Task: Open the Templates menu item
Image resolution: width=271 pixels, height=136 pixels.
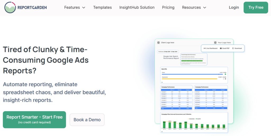Action: (102, 7)
